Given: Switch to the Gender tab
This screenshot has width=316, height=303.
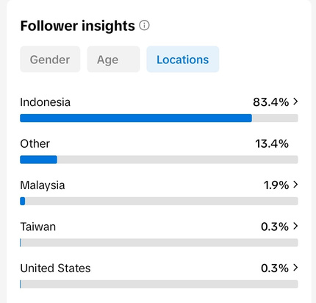Looking at the screenshot, I should coord(50,60).
